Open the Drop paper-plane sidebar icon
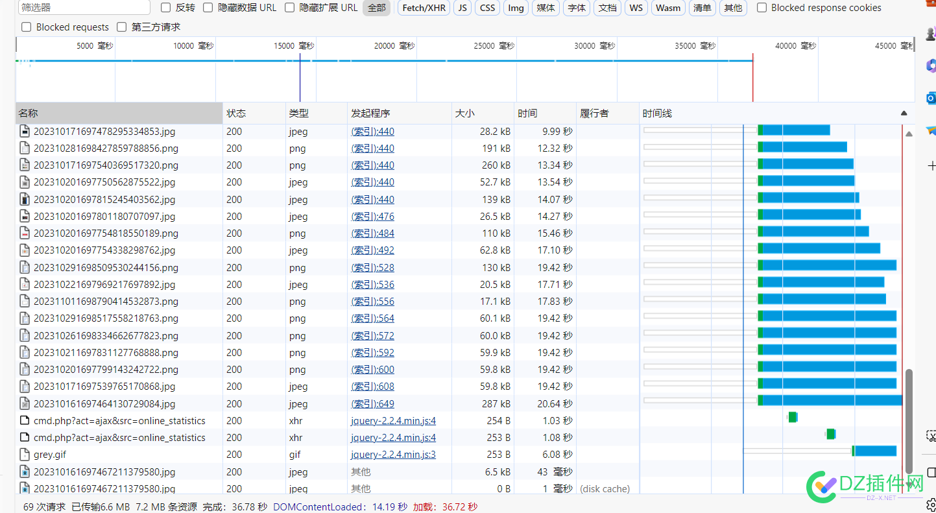936x513 pixels. [931, 130]
